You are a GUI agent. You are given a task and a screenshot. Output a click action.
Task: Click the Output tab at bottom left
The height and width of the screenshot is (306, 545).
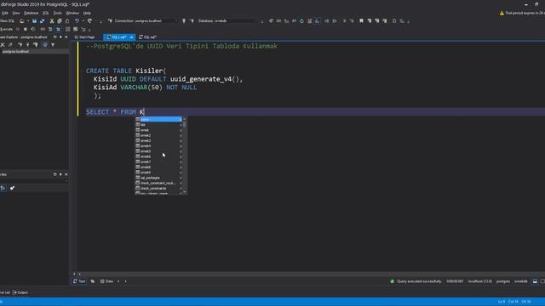pos(20,292)
